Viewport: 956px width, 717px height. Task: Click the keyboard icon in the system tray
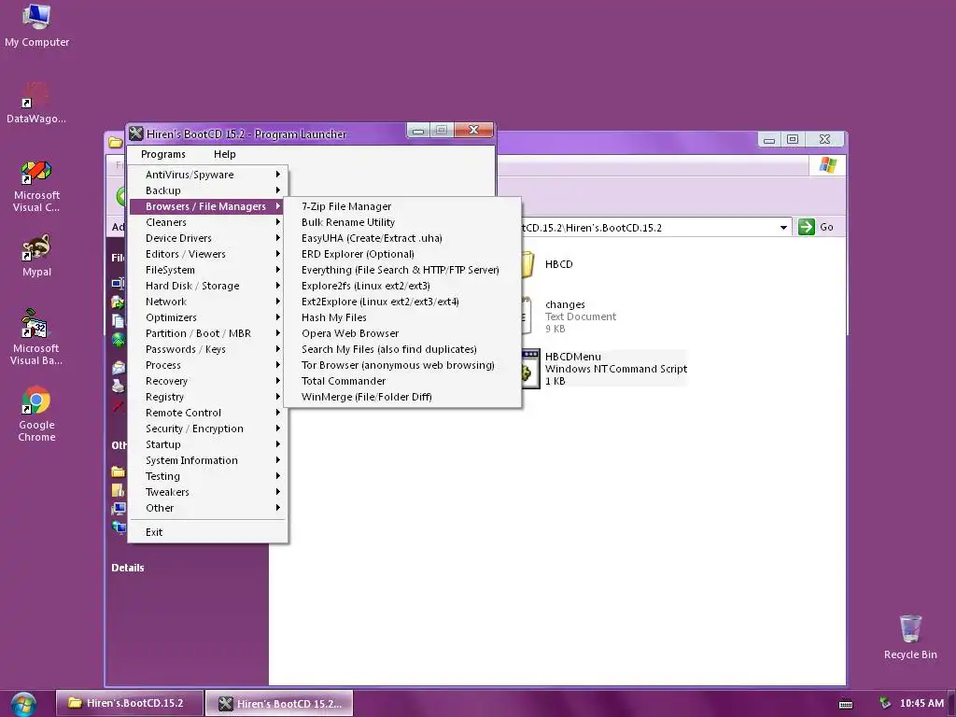846,704
